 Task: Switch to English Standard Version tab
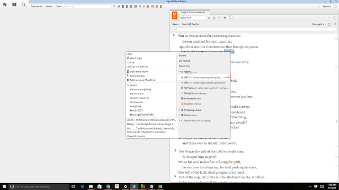pos(193,12)
